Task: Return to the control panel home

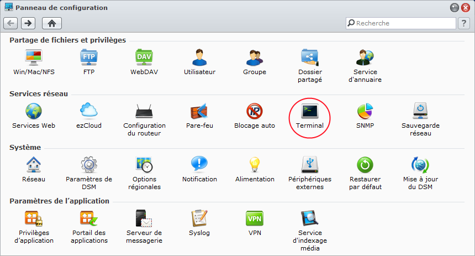Action: coord(52,23)
